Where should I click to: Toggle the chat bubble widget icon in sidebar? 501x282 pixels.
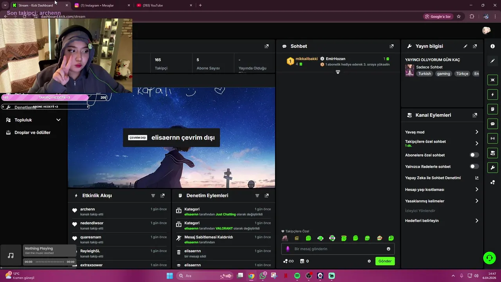pos(492,124)
